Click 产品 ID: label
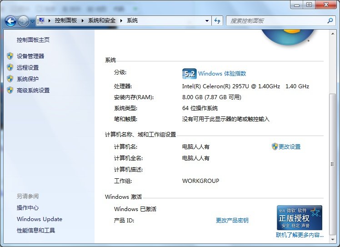 click(124, 221)
